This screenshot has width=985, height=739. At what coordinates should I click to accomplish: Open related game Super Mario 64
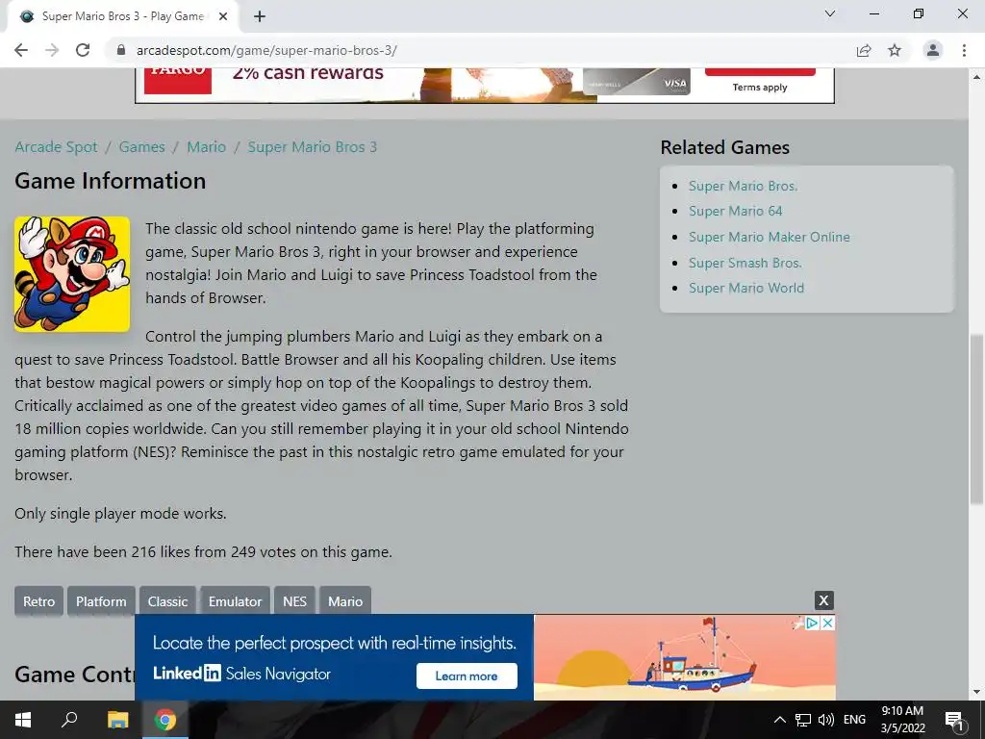pyautogui.click(x=736, y=211)
